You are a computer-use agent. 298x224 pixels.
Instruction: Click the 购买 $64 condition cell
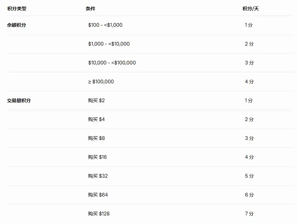pos(98,195)
